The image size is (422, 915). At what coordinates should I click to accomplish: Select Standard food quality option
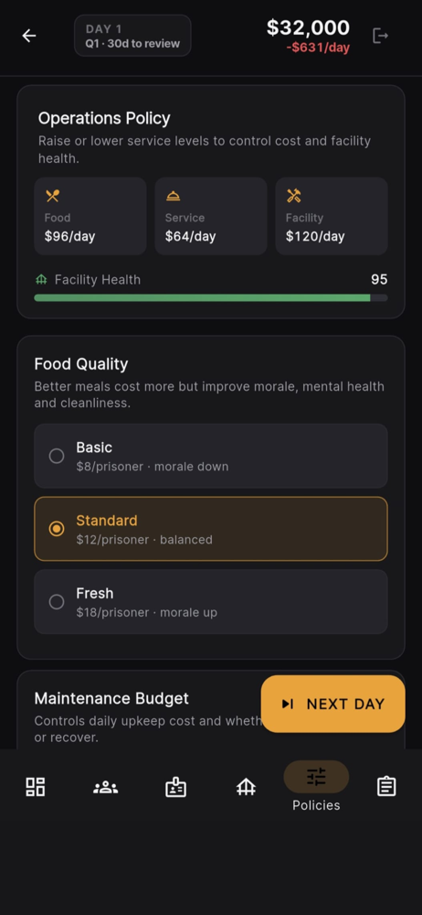[211, 529]
